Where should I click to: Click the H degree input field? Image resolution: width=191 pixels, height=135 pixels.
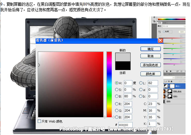[x=128, y=83]
